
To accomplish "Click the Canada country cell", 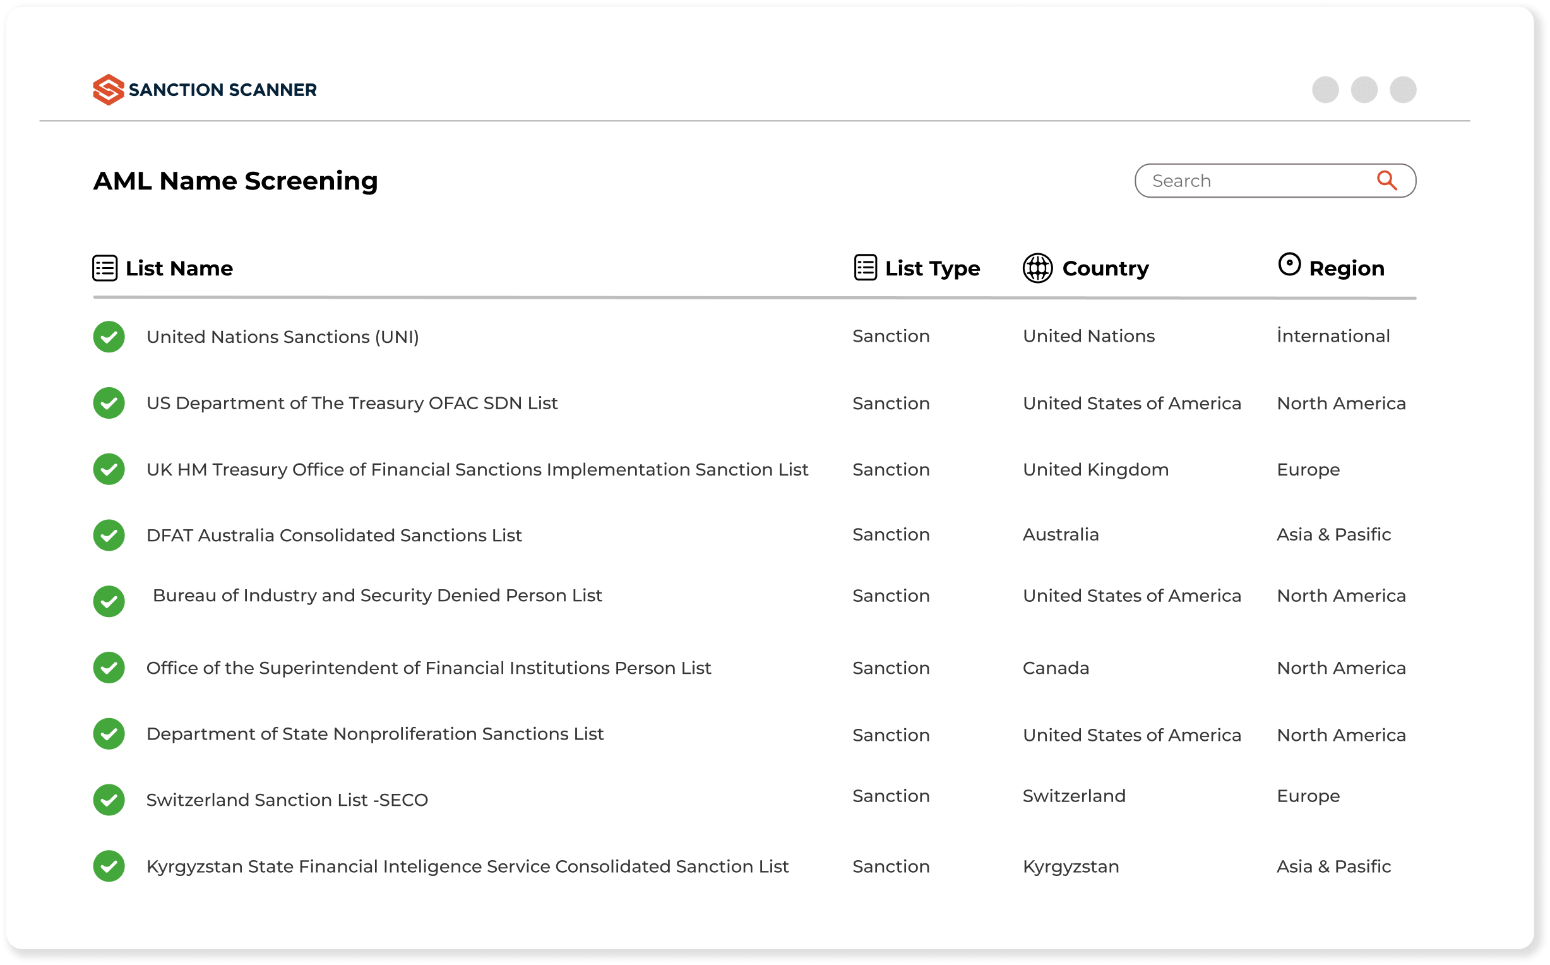I will (x=1056, y=668).
